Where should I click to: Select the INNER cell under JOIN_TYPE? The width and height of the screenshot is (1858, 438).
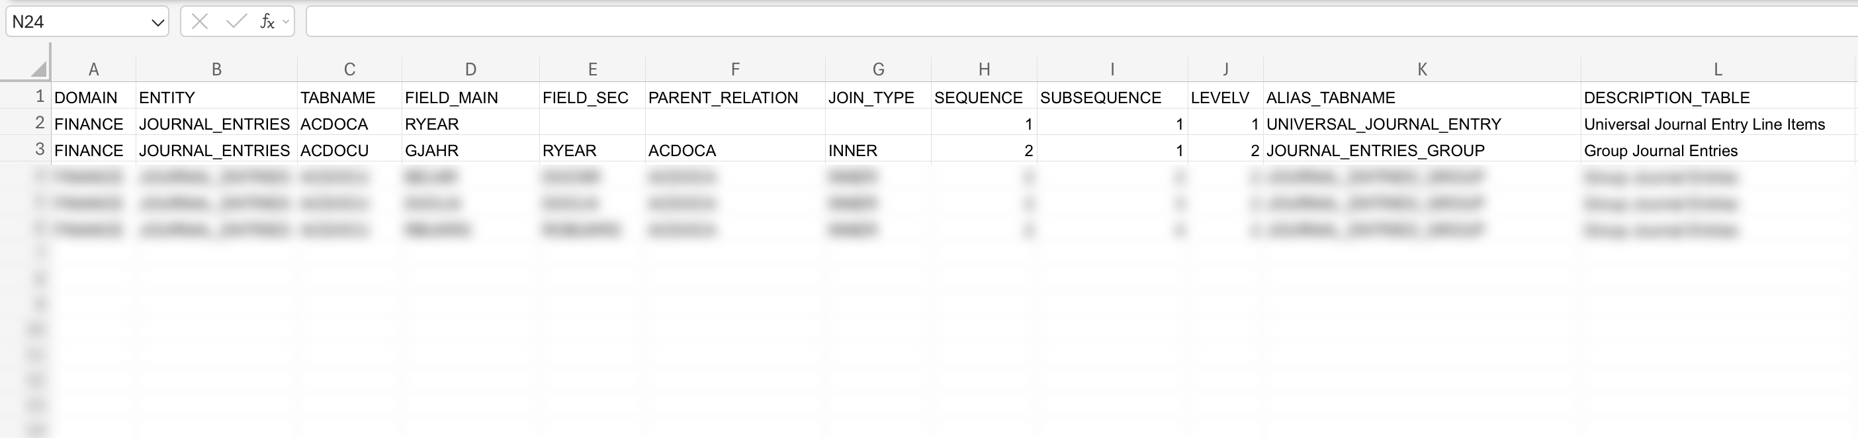[854, 150]
